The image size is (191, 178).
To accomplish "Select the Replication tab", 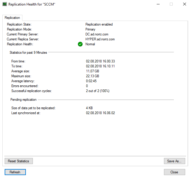I will [x=12, y=18].
